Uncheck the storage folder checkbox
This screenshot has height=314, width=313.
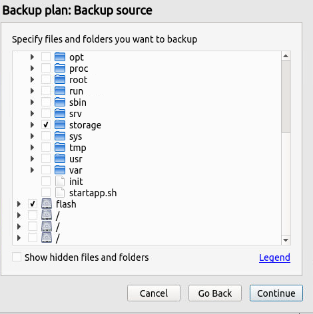pyautogui.click(x=46, y=125)
